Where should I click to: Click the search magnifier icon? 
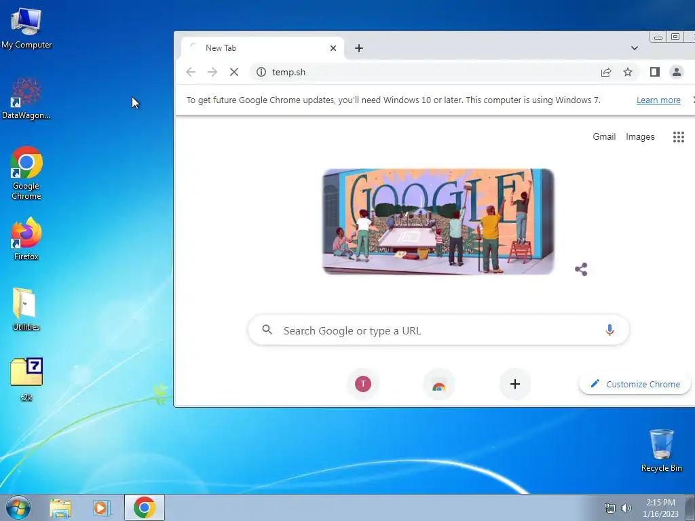click(x=267, y=330)
